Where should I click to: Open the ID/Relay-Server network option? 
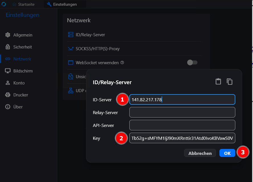click(x=134, y=35)
